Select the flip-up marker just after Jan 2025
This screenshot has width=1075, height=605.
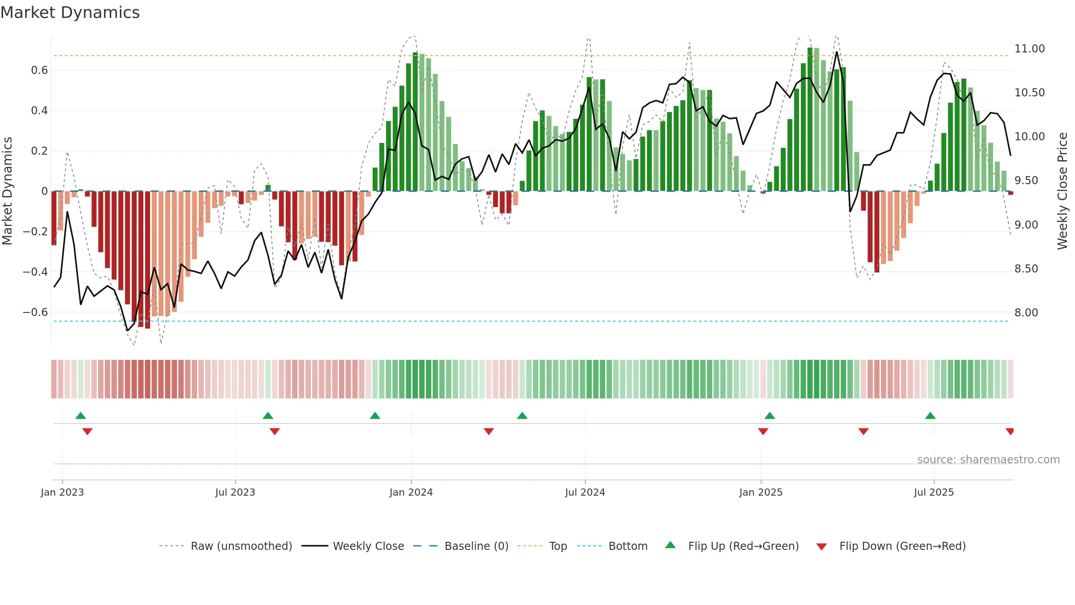pos(770,415)
